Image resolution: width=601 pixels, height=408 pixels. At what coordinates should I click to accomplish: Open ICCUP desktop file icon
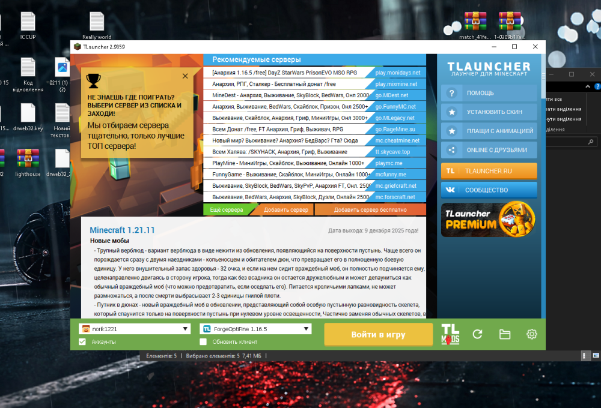28,25
